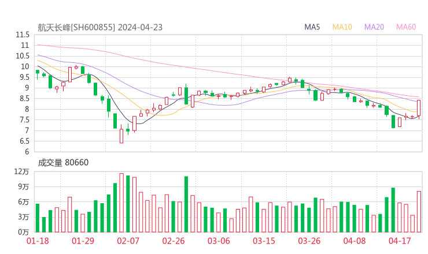Click the MA60 legend label
Screen dimensions: 428x254
pos(406,27)
